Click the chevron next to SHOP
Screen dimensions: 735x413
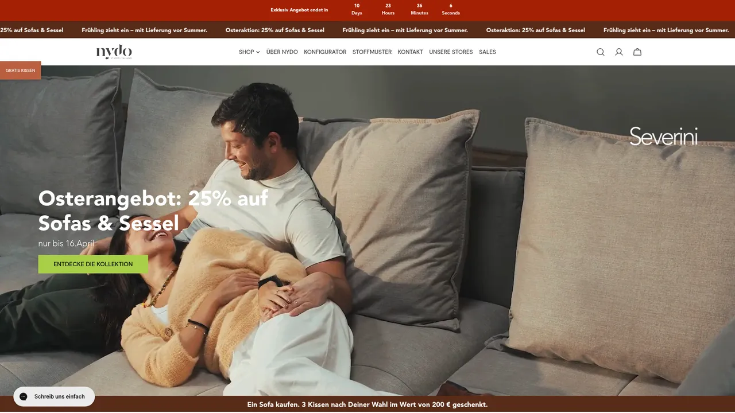point(258,52)
